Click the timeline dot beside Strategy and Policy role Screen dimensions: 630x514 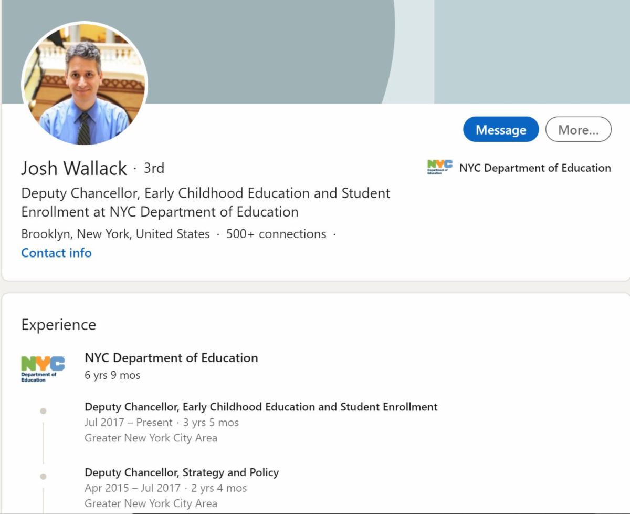(43, 477)
